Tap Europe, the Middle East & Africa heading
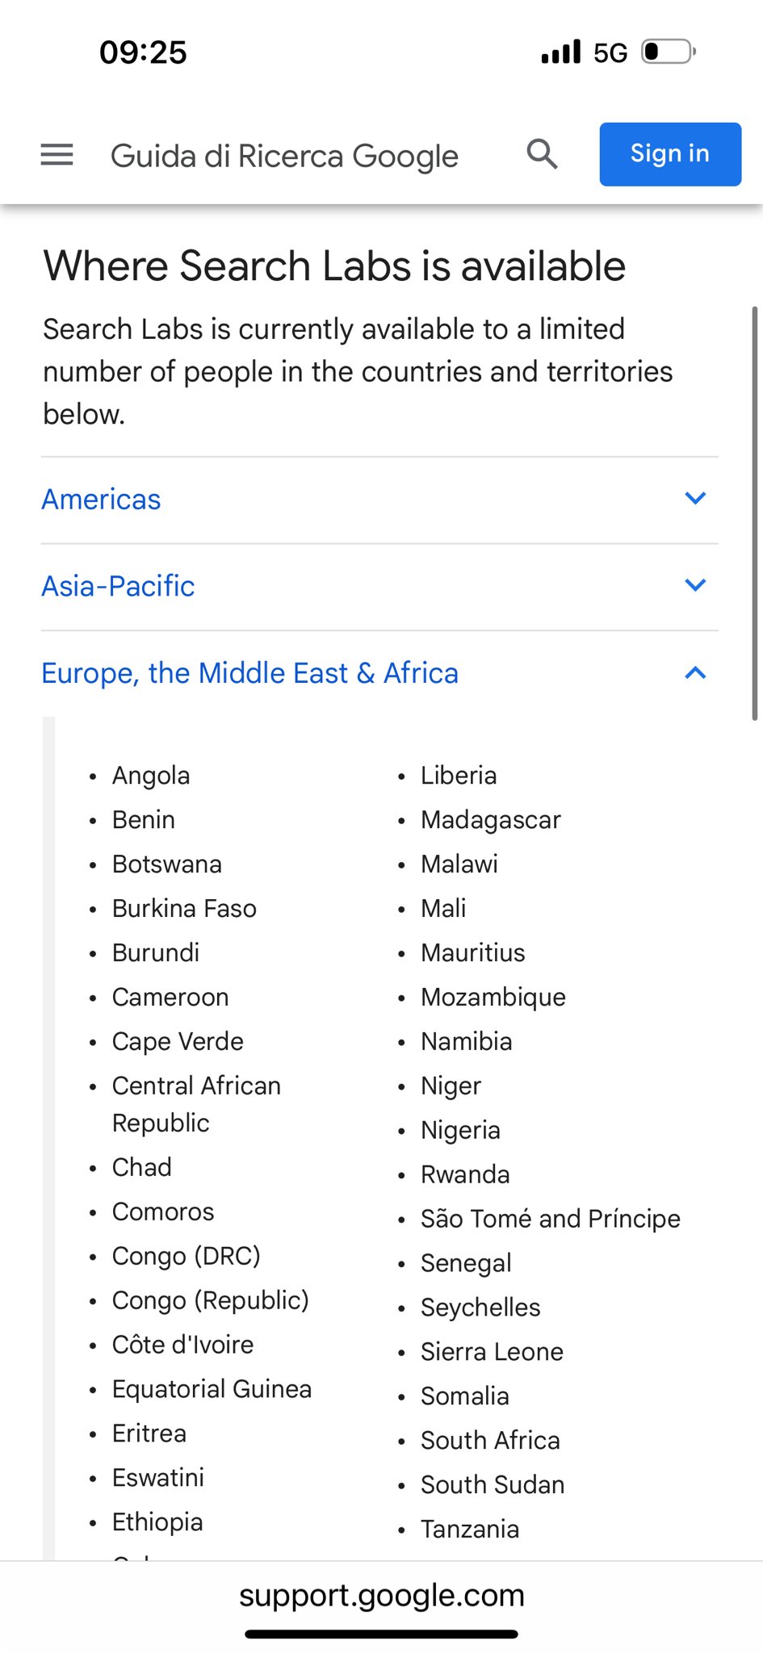 point(250,673)
